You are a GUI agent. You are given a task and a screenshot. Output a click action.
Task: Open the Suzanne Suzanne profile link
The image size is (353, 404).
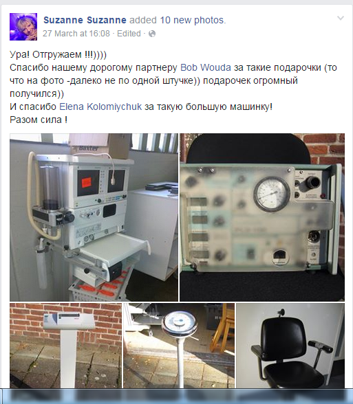pyautogui.click(x=85, y=20)
